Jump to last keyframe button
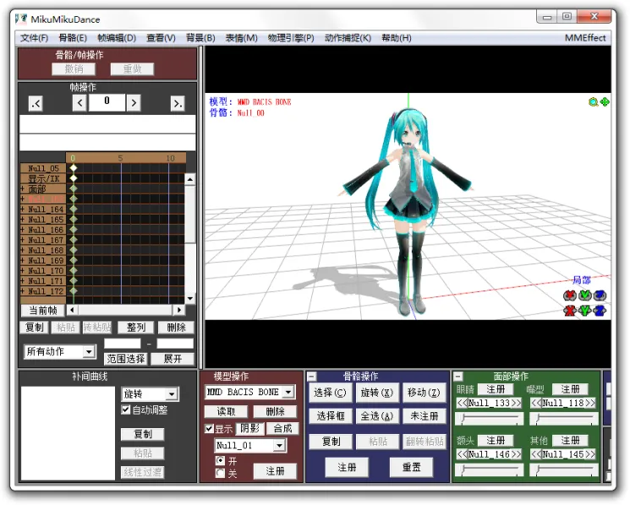The height and width of the screenshot is (505, 630). pyautogui.click(x=178, y=104)
